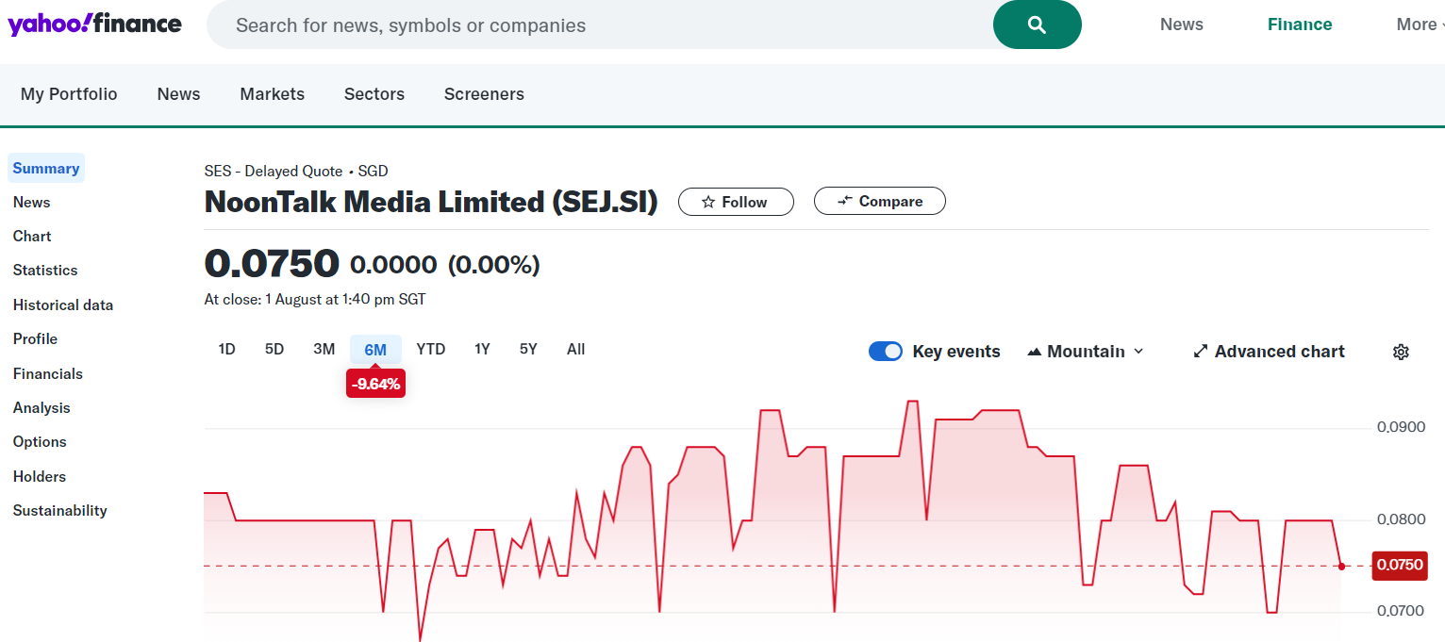Click the Mountain chart type icon
The width and height of the screenshot is (1445, 642).
tap(1035, 352)
